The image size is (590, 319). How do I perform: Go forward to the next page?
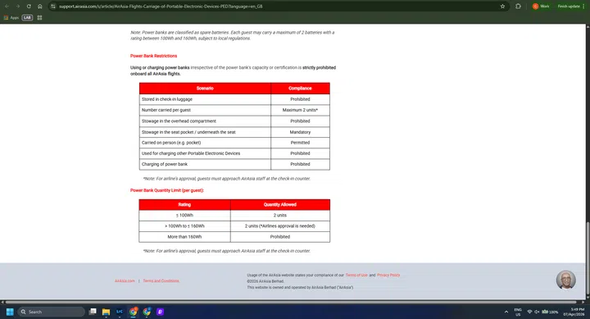(x=18, y=7)
